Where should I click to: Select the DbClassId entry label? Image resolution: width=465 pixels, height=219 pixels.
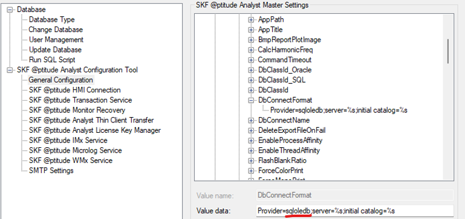273,90
